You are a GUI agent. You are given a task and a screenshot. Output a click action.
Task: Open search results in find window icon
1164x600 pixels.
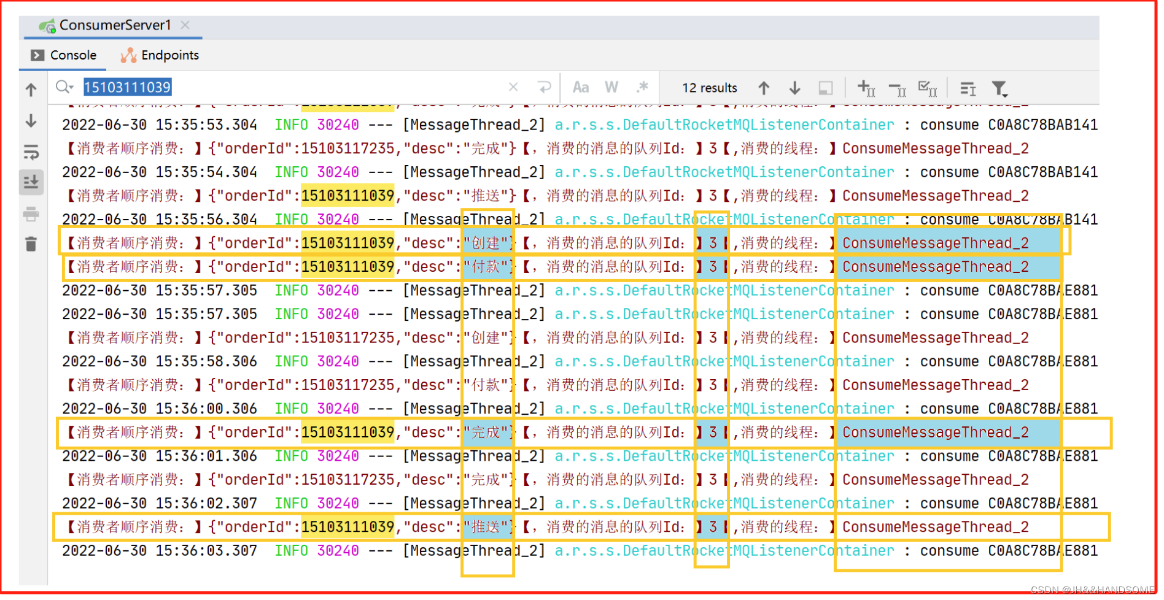click(968, 88)
